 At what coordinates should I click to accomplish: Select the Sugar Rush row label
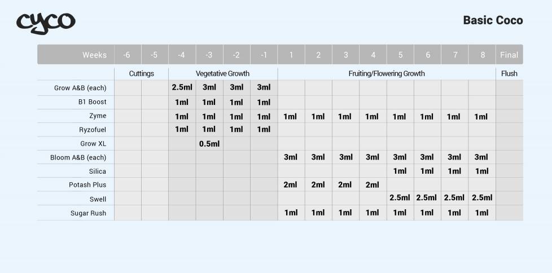pyautogui.click(x=88, y=213)
